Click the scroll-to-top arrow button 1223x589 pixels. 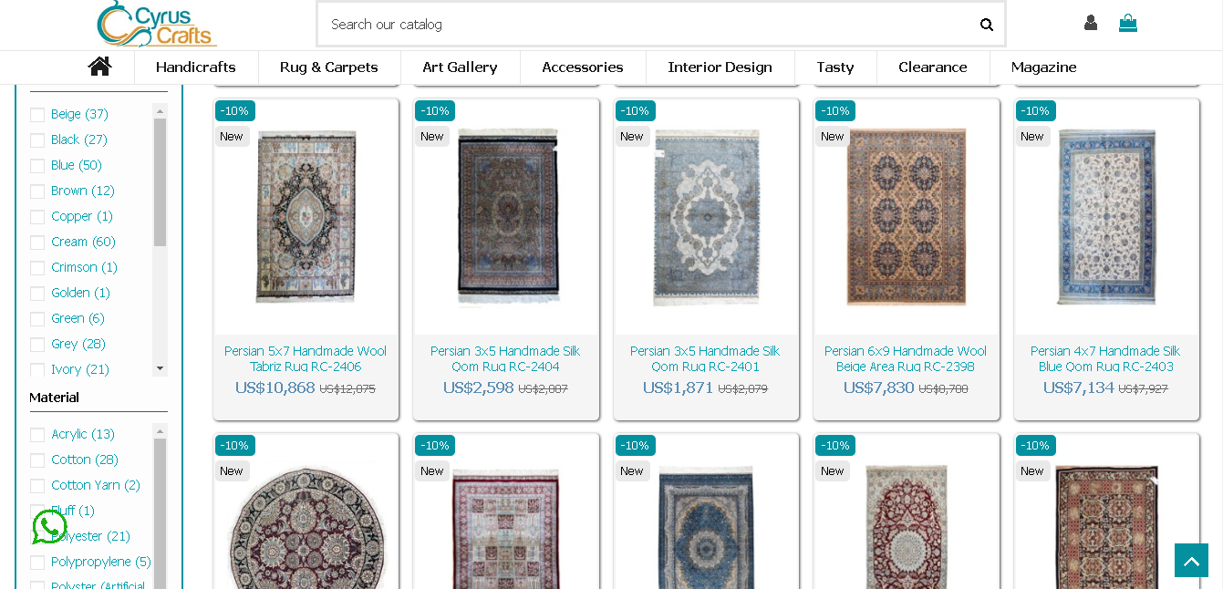coord(1191,561)
